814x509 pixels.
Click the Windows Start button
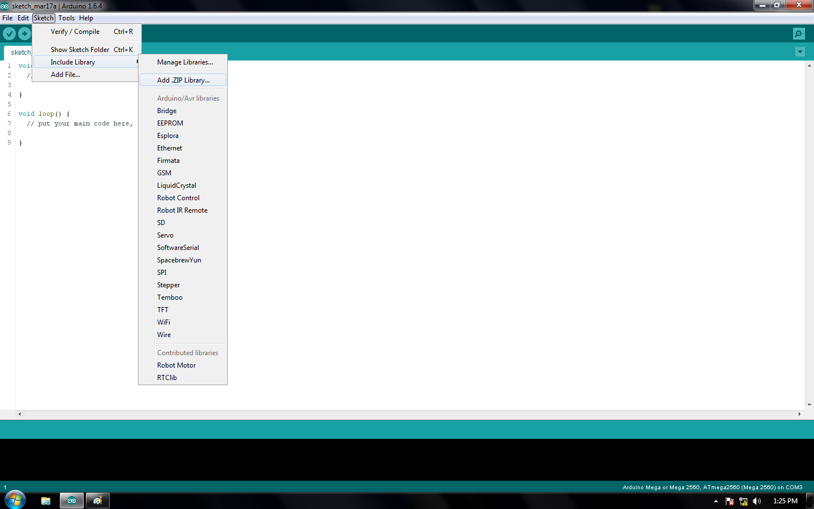[15, 500]
